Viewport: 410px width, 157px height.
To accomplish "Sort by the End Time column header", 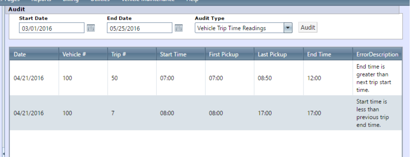I will pos(328,54).
